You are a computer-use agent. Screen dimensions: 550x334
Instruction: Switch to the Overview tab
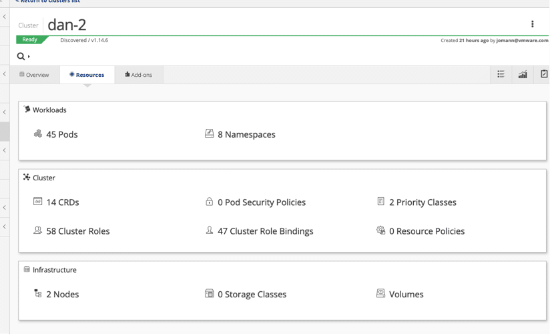click(34, 75)
